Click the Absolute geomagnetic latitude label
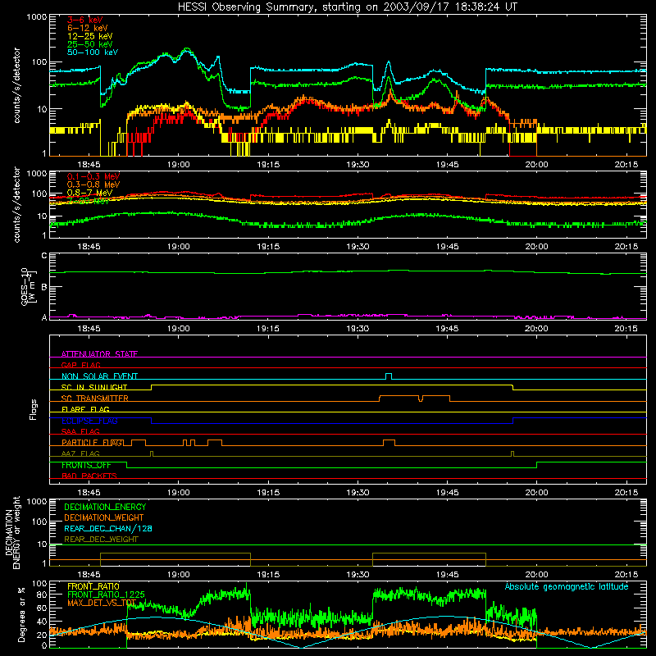 567,586
